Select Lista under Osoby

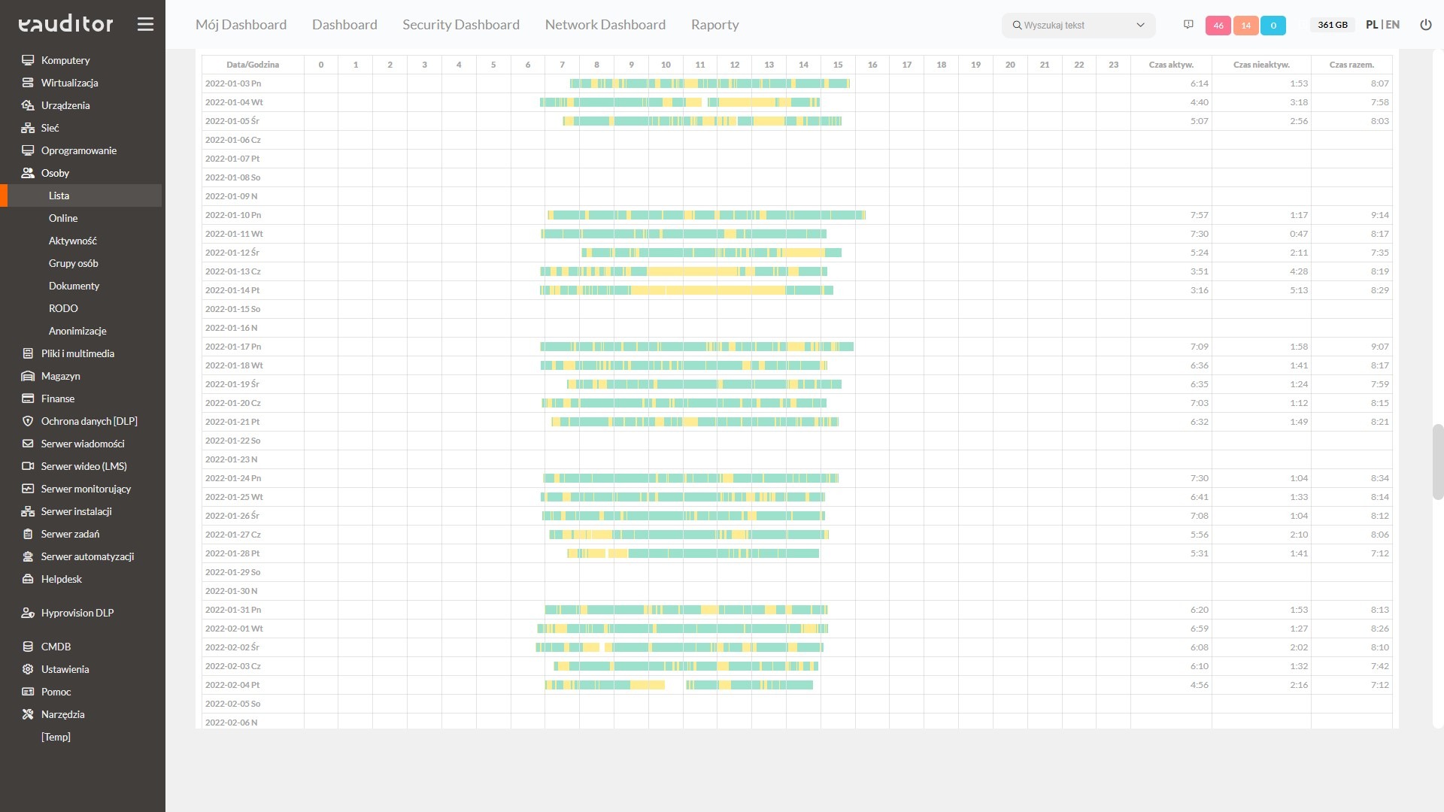coord(59,195)
